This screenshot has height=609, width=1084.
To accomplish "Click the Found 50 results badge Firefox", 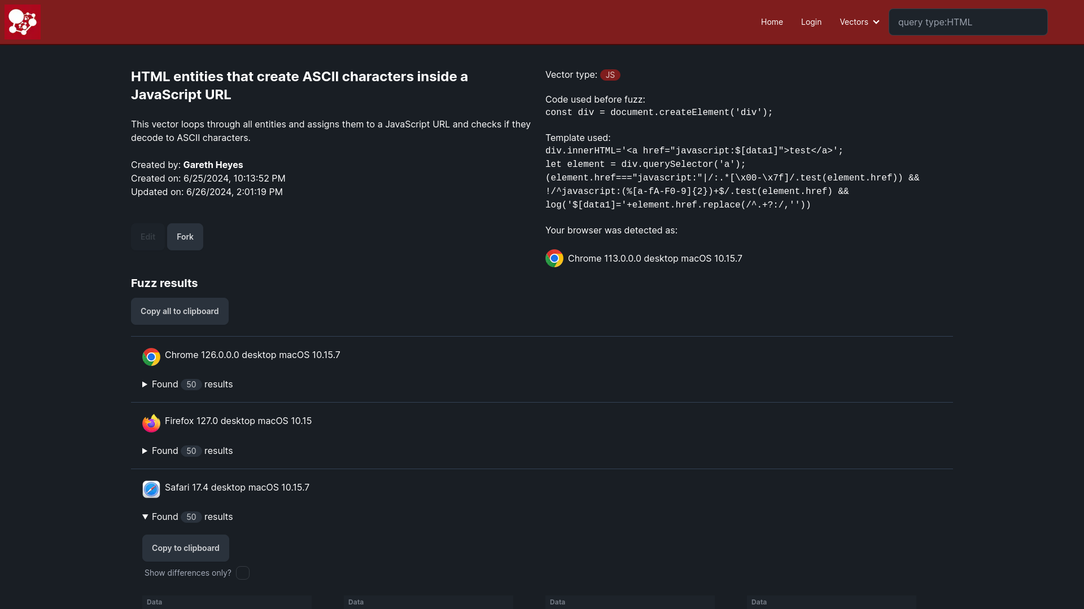I will [191, 451].
